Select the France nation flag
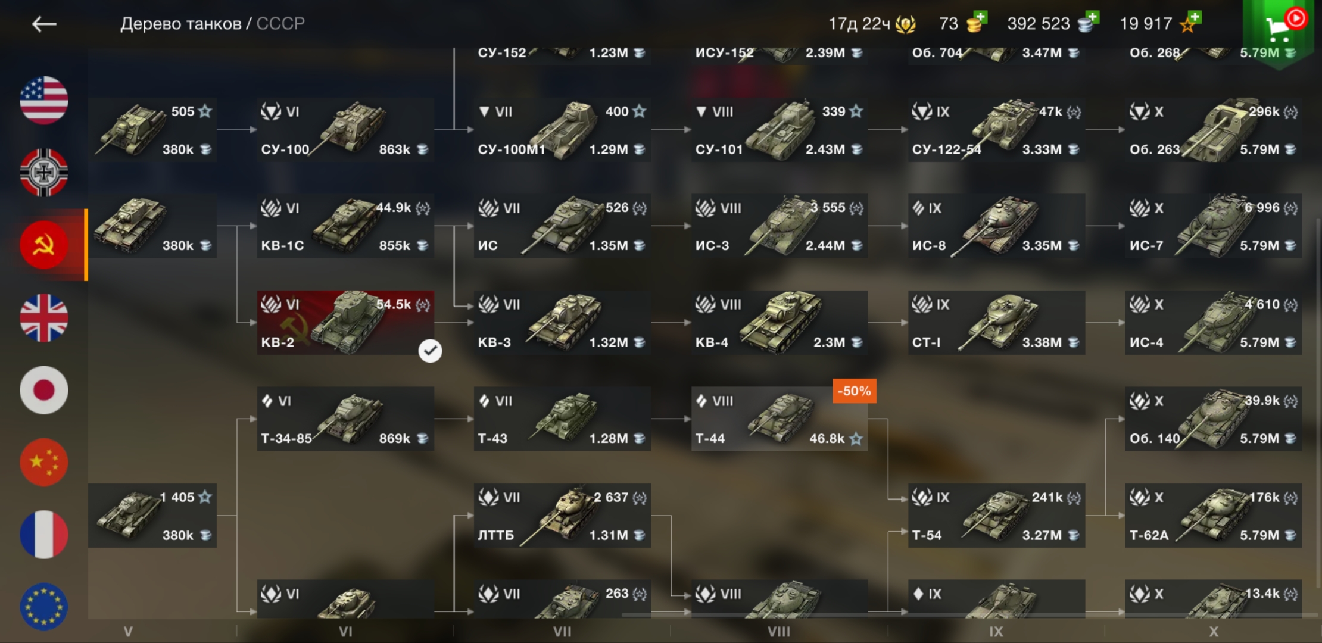 (x=44, y=535)
